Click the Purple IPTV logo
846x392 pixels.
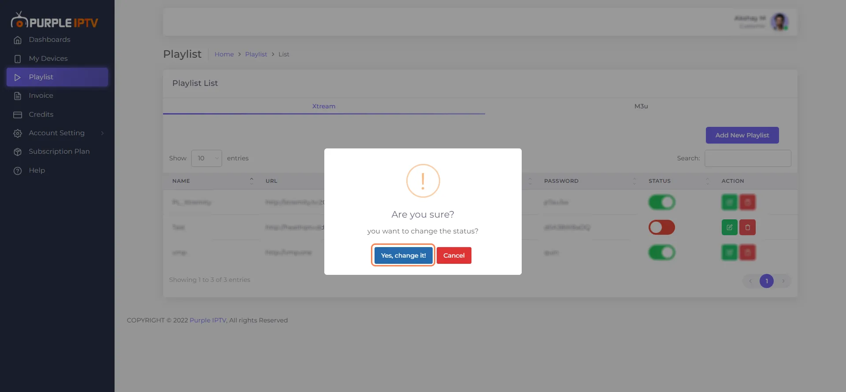55,20
